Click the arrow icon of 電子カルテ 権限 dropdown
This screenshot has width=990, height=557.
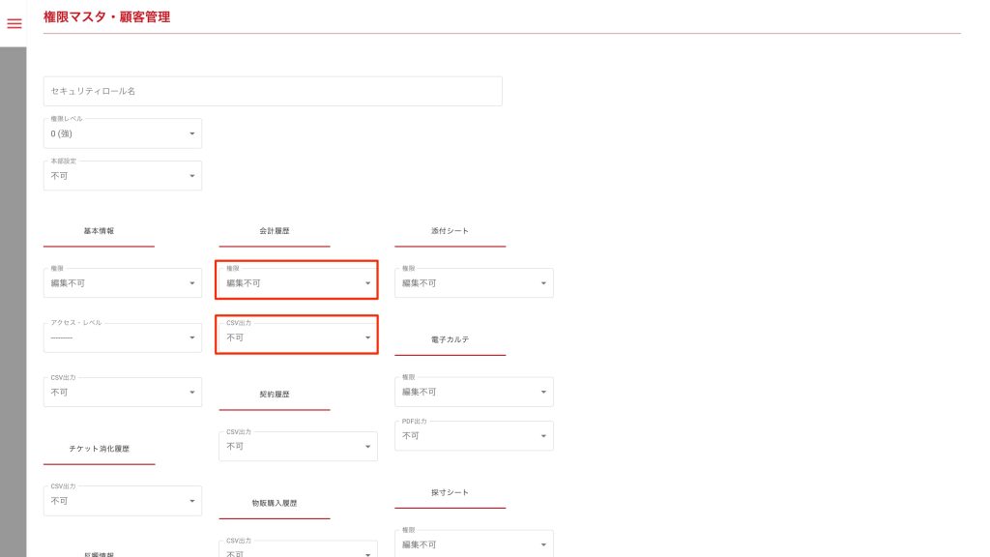543,392
